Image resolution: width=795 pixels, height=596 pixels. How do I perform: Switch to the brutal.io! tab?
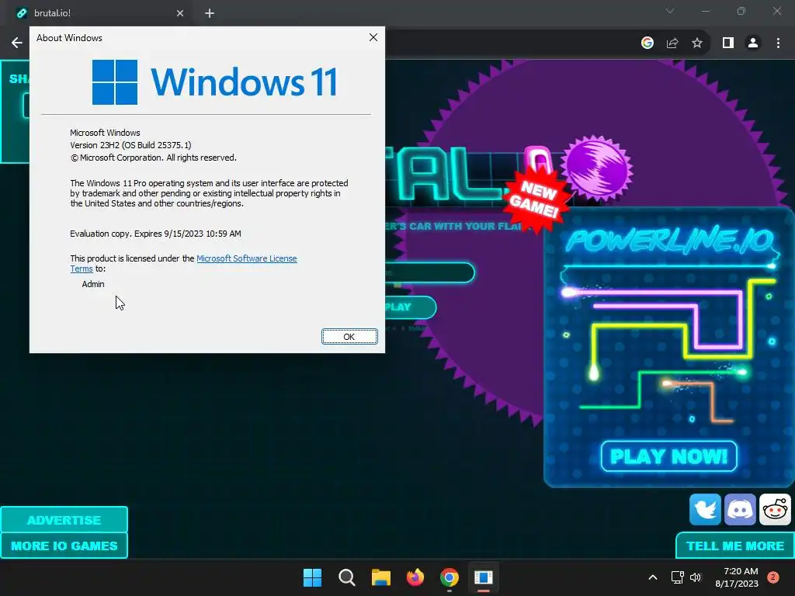[x=99, y=13]
